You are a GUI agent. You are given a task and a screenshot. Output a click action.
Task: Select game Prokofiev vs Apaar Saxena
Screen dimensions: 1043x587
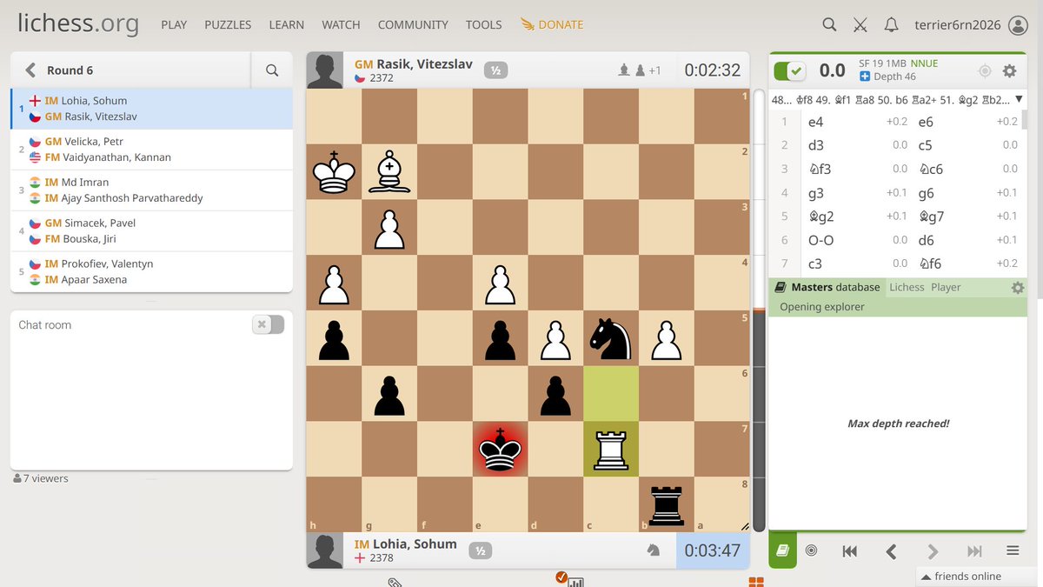pos(152,271)
